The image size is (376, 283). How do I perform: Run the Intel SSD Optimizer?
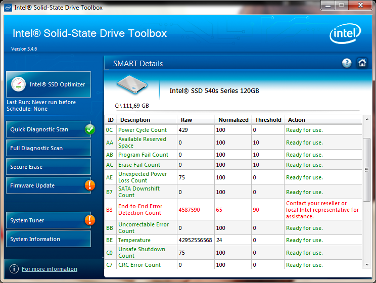(x=49, y=84)
